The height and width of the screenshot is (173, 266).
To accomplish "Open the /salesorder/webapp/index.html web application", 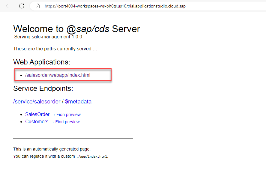I will point(58,75).
